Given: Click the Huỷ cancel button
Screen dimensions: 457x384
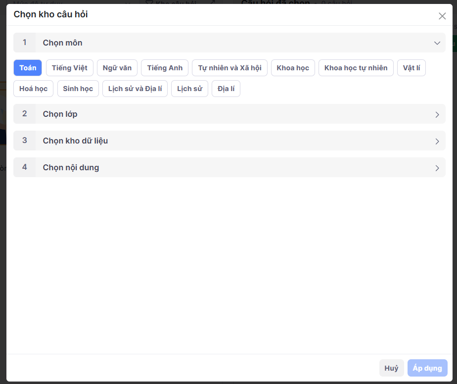Looking at the screenshot, I should tap(391, 368).
